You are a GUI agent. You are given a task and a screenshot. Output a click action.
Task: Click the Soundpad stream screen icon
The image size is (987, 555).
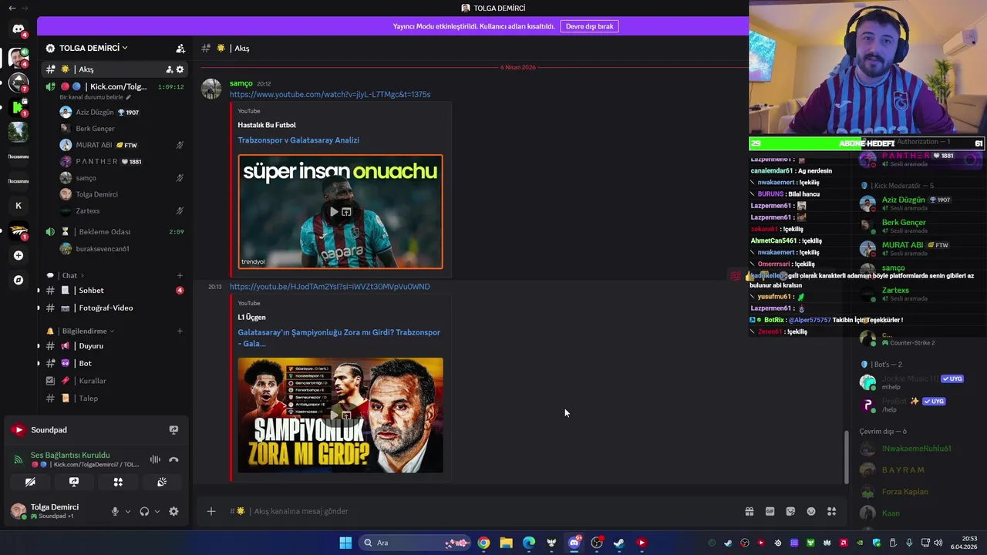(x=173, y=430)
